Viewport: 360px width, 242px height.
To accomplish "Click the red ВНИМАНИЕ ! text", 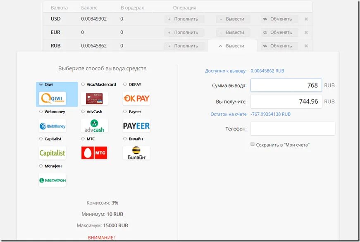I will (102, 237).
